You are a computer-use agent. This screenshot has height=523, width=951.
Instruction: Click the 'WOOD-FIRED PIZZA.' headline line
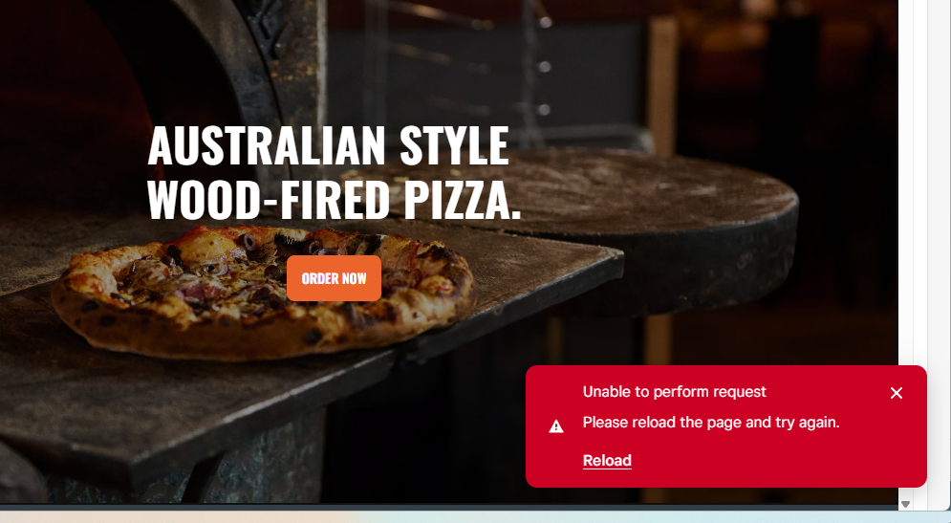click(335, 200)
